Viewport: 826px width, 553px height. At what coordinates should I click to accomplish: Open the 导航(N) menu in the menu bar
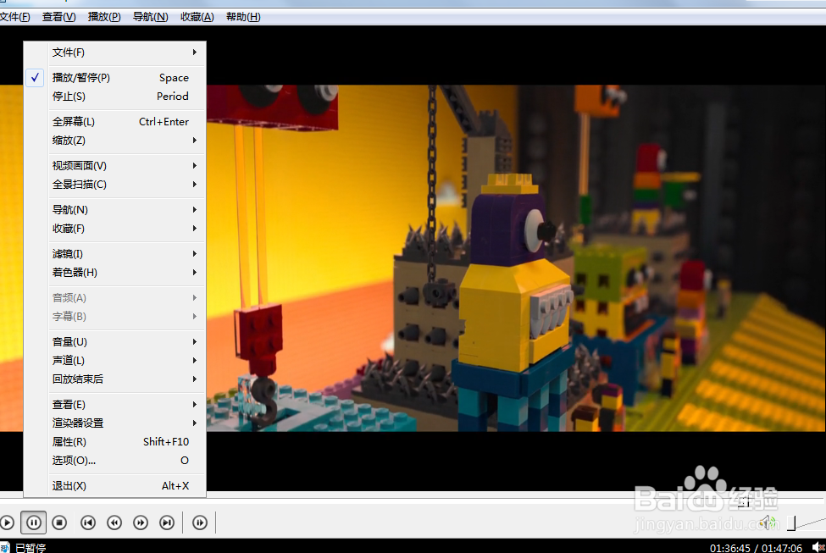150,17
